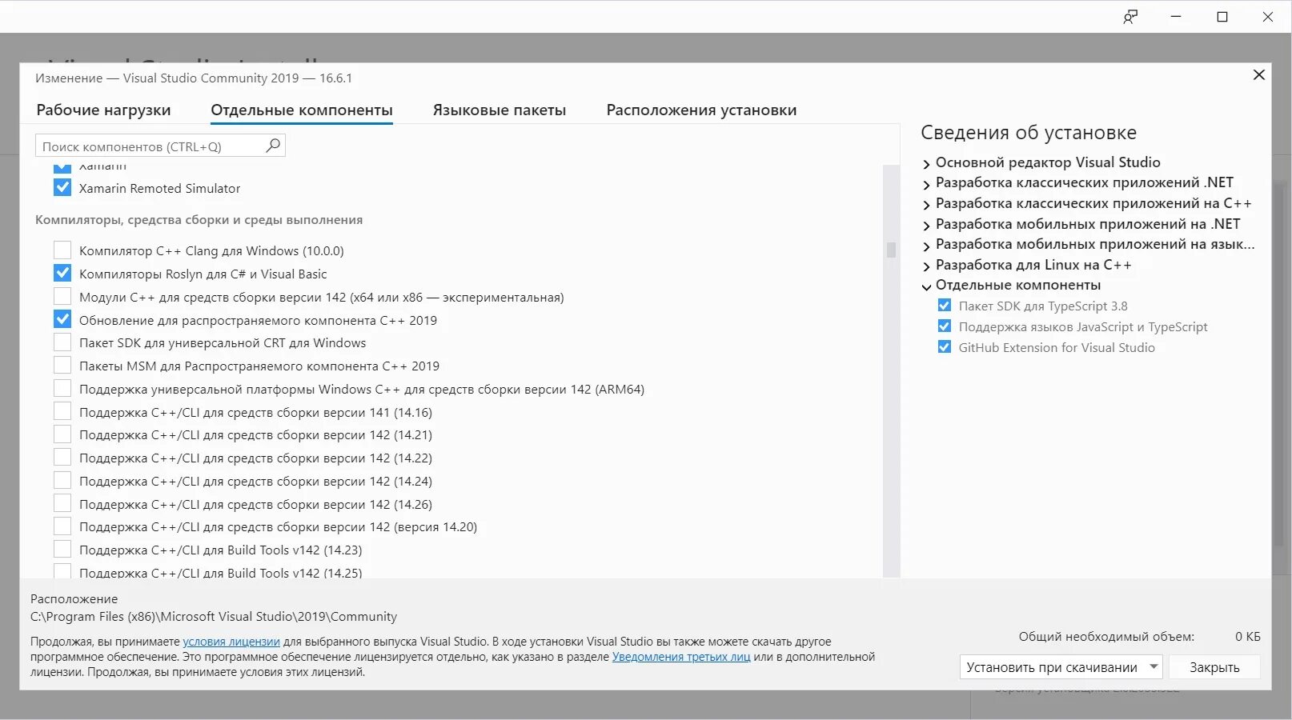
Task: Uncheck Пакет SDK для TypeScript 3.8
Action: coord(945,306)
